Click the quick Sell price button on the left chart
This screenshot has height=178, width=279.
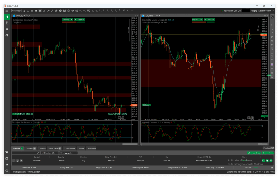(67, 19)
